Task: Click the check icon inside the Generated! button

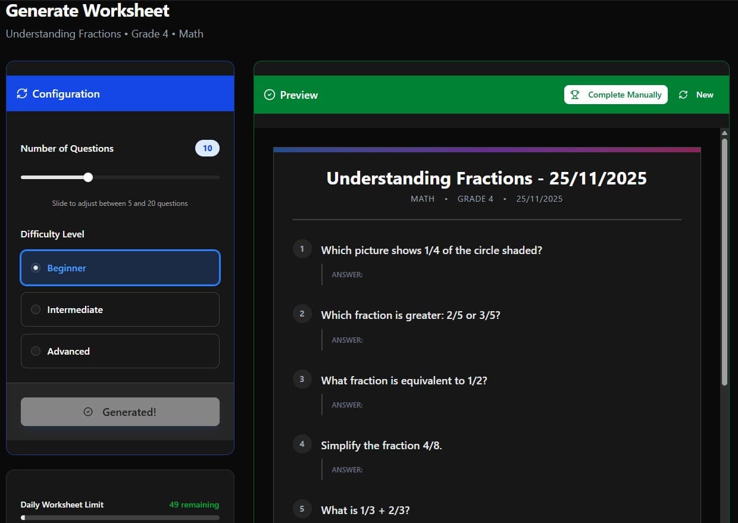Action: 88,411
